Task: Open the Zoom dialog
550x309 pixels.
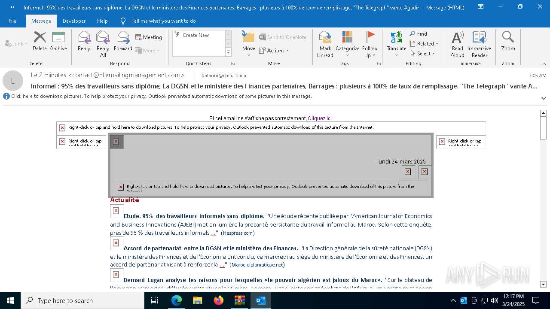Action: pyautogui.click(x=508, y=42)
